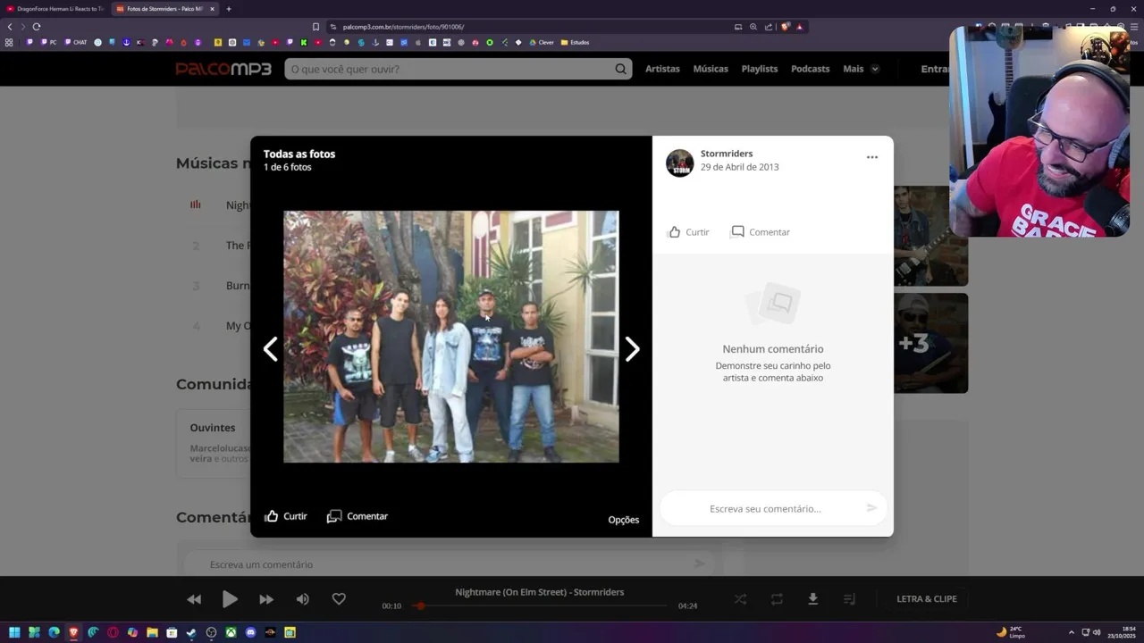Click the search magnifier icon
This screenshot has width=1144, height=643.
(620, 69)
